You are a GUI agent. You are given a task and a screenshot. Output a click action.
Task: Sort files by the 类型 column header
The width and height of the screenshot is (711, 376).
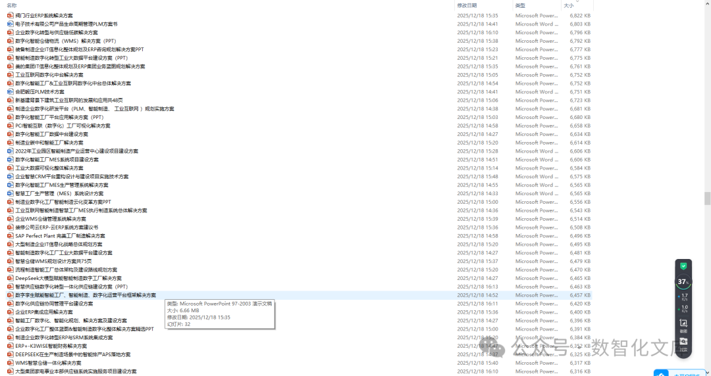click(520, 5)
